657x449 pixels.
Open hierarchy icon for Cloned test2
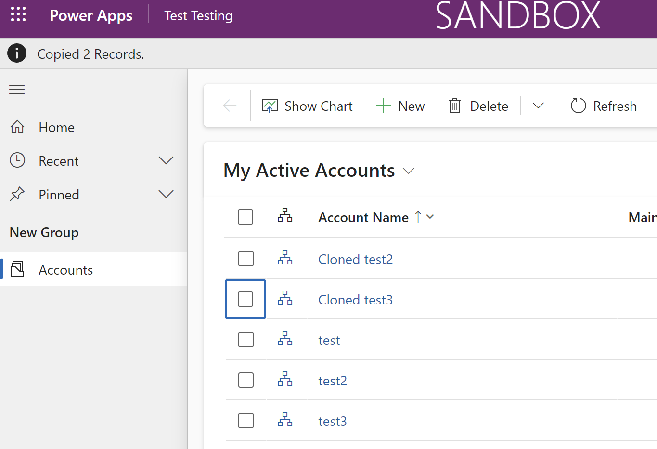[285, 258]
